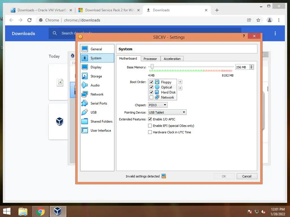Open File Explorer from taskbar
The width and height of the screenshot is (290, 217).
click(23, 211)
